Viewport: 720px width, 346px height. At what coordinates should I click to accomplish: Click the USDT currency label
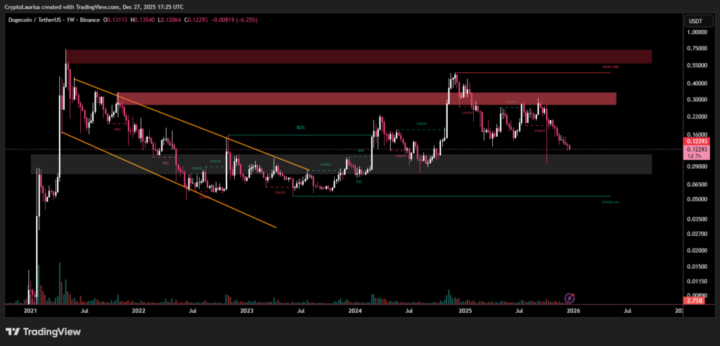coord(696,20)
